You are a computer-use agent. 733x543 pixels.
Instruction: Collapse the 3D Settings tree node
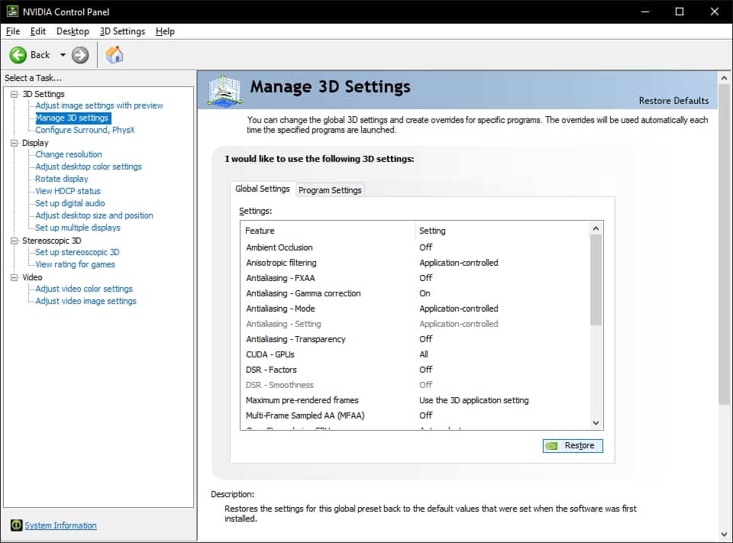15,94
